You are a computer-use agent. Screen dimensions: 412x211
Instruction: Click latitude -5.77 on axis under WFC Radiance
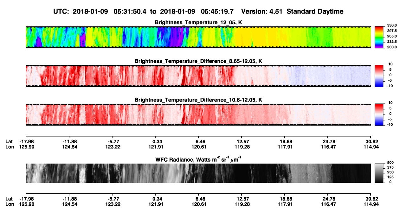point(113,199)
